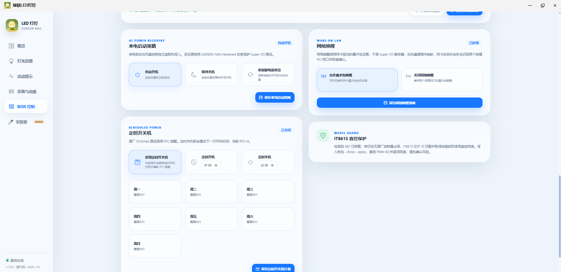This screenshot has height=272, width=561.
Task: Click the IT8613 直控保护 heading
Action: 350,139
